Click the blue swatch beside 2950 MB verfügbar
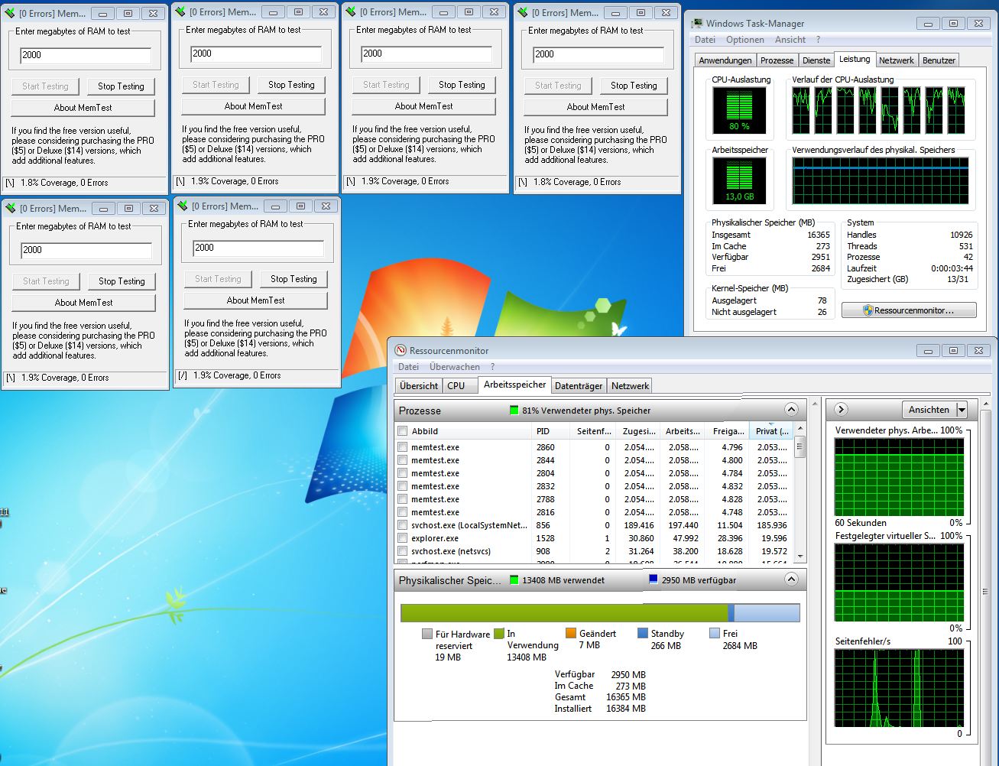 (x=654, y=579)
